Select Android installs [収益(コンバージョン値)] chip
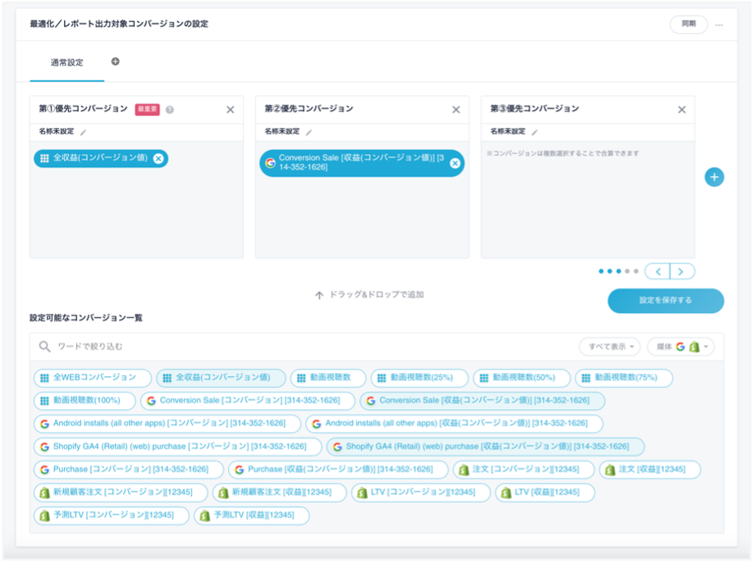 pyautogui.click(x=454, y=424)
